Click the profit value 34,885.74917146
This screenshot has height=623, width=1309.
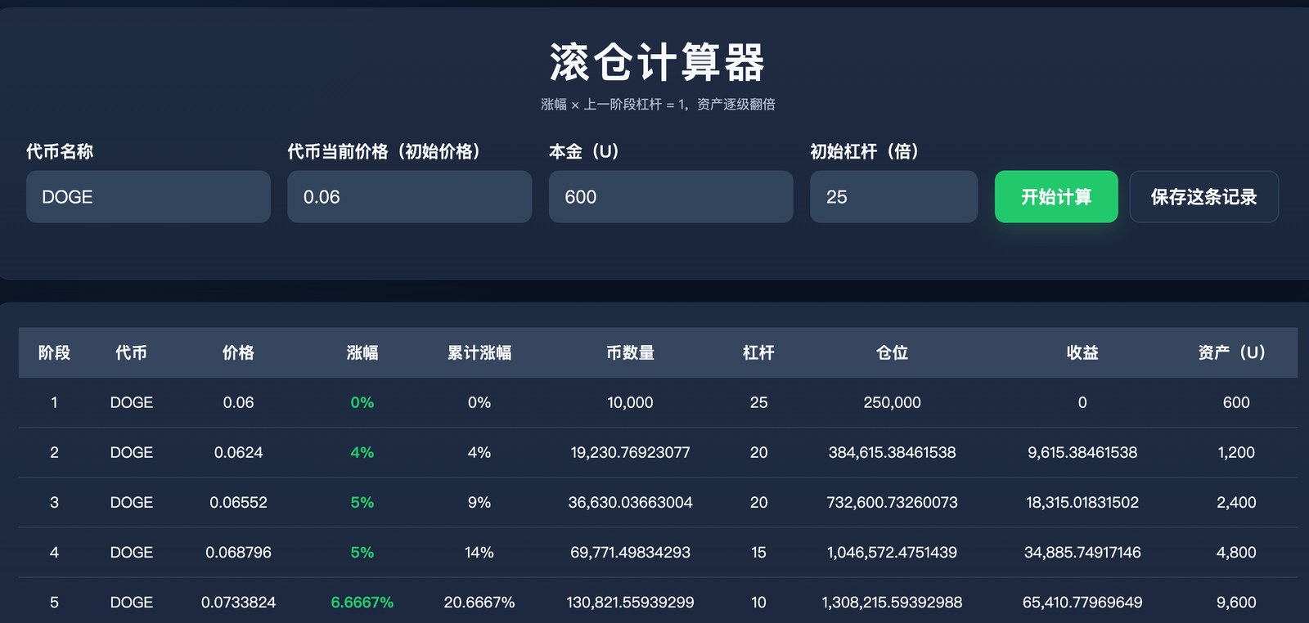pyautogui.click(x=1082, y=552)
